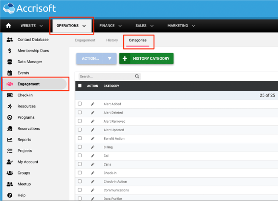
Task: Click the category search input field
Action: click(x=106, y=77)
